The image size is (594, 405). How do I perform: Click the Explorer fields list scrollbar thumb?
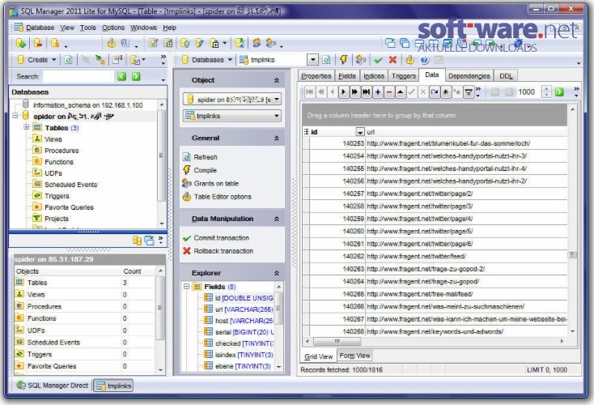tap(279, 308)
